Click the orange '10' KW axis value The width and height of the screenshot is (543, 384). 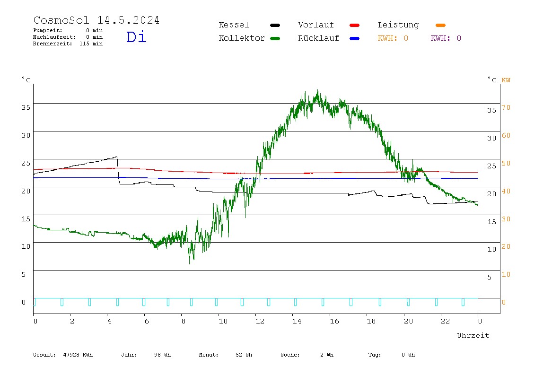coord(506,275)
